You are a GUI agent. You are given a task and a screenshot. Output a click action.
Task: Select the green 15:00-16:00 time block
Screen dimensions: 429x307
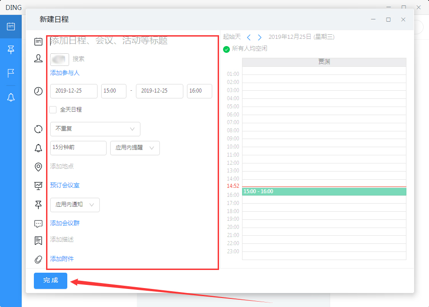pyautogui.click(x=323, y=191)
